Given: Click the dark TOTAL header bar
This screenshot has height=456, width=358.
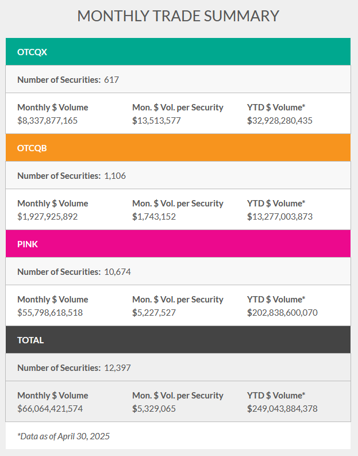Looking at the screenshot, I should 178,340.
